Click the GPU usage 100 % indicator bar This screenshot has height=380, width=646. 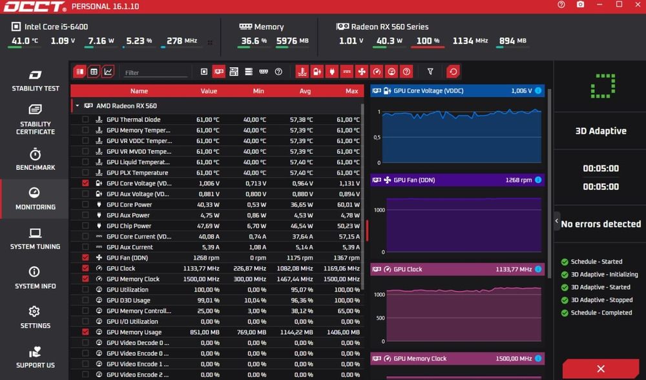coord(428,47)
